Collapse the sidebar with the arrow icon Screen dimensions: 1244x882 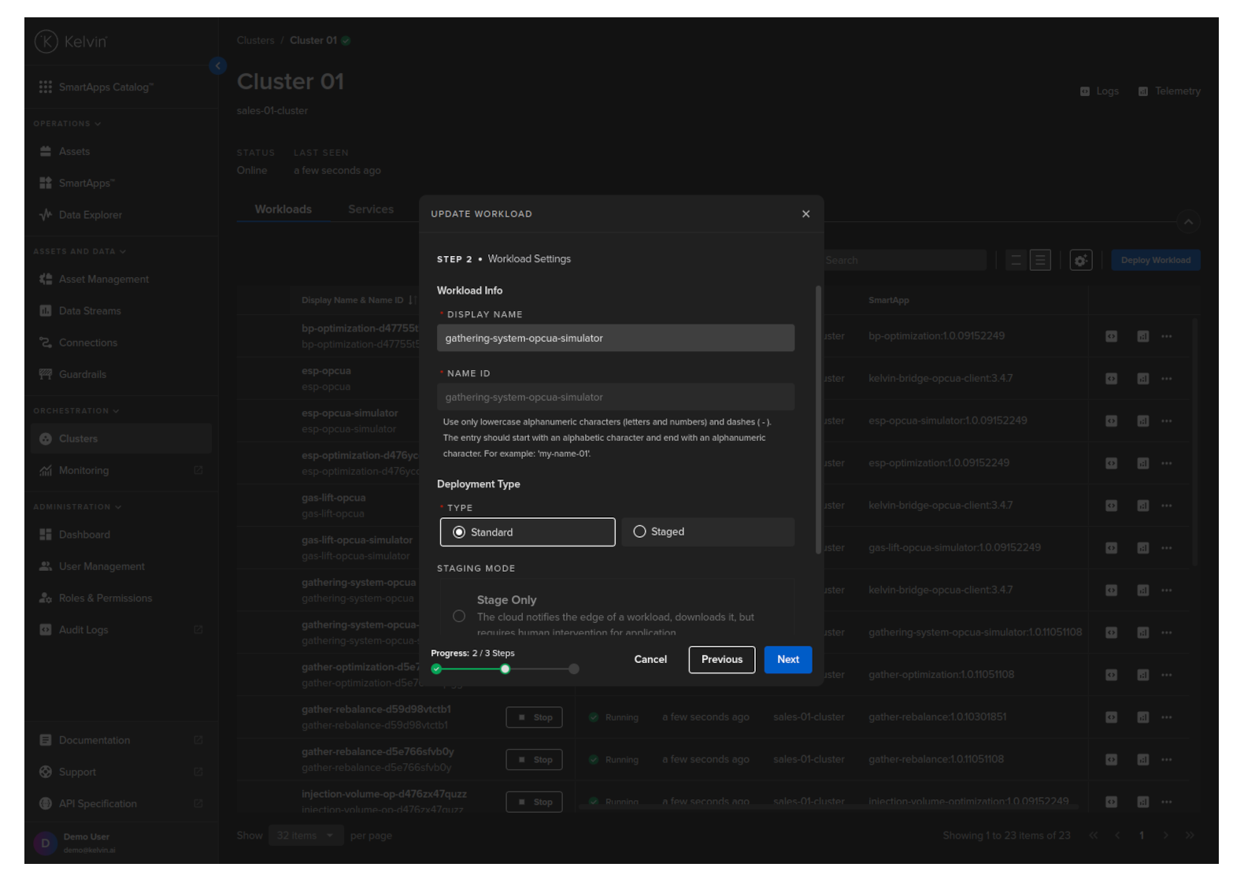pos(218,66)
